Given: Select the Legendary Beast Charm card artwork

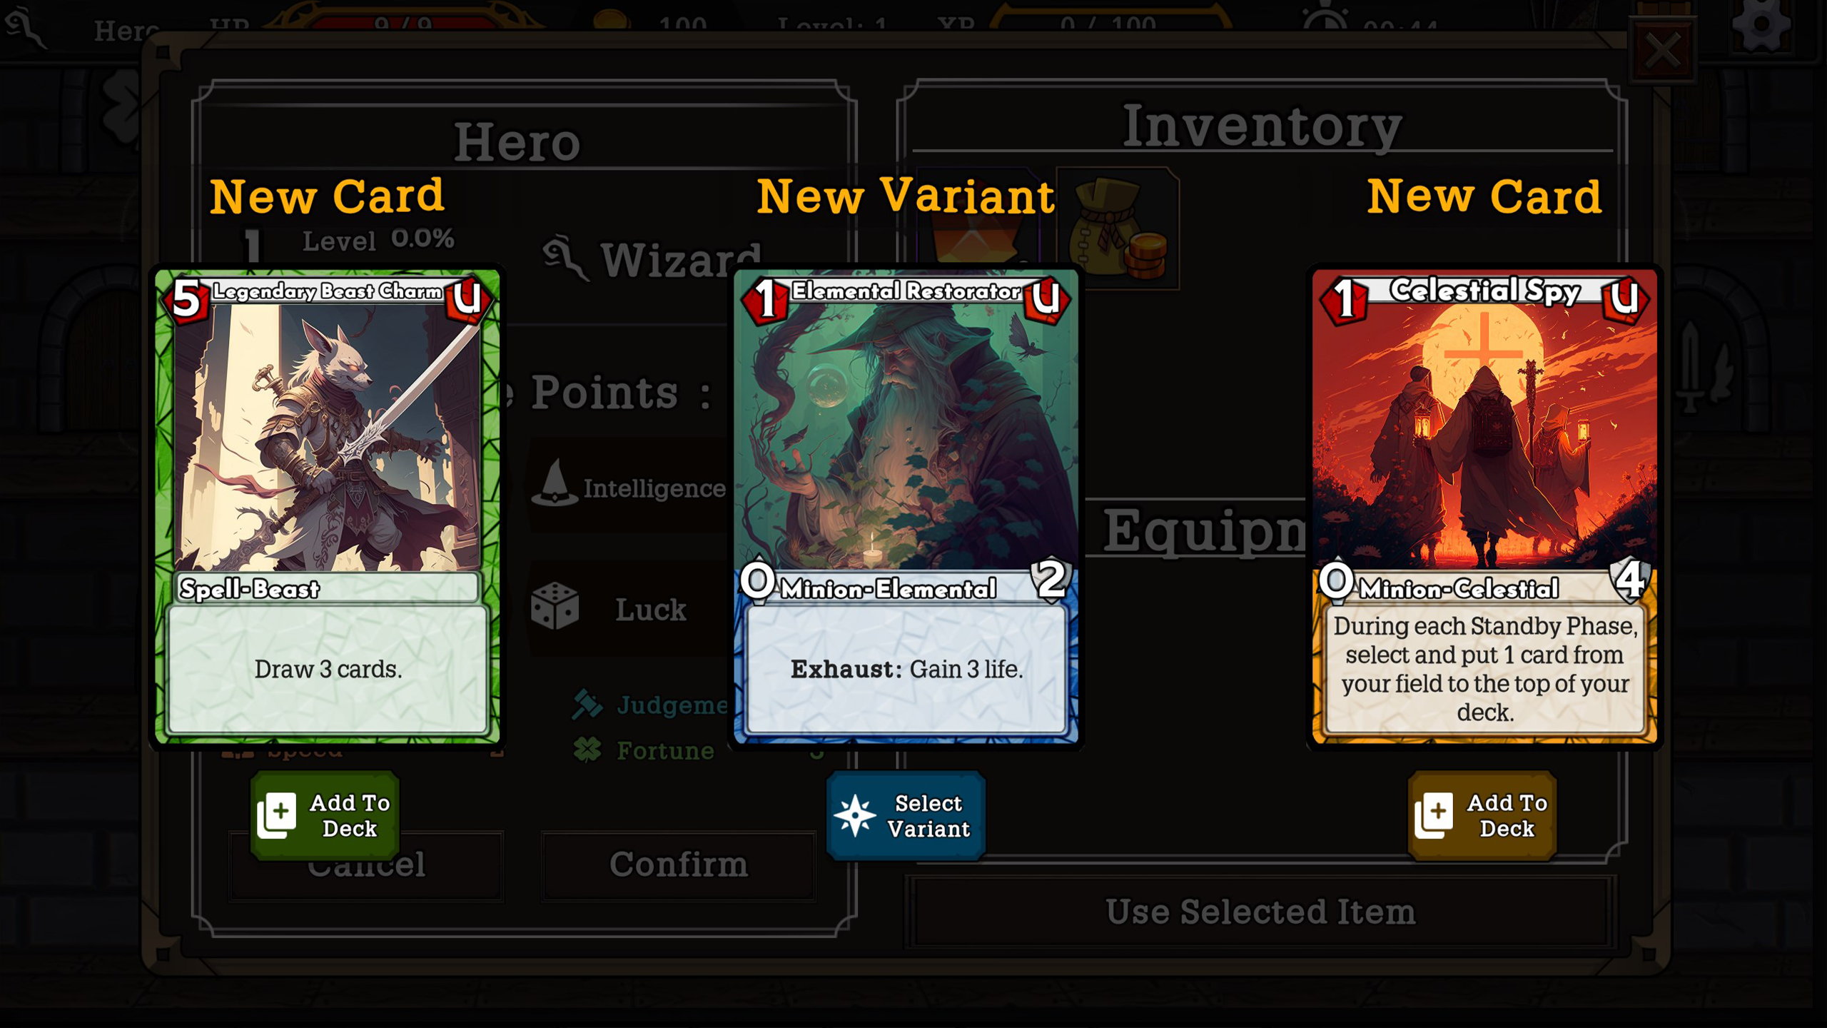Looking at the screenshot, I should (327, 437).
